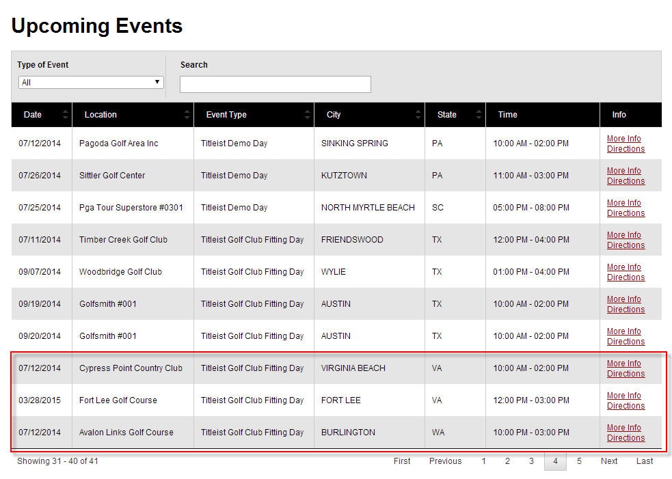Go to pagination page 1

483,461
